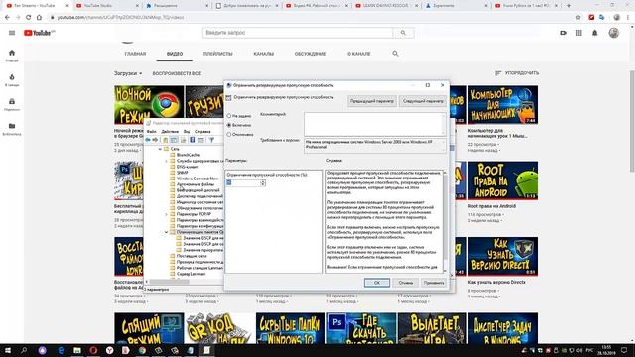
Task: Click the back arrow in policy editor toolbar
Action: (148, 140)
